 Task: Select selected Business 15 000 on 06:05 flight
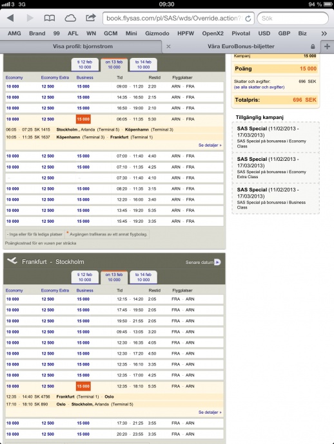coord(83,119)
